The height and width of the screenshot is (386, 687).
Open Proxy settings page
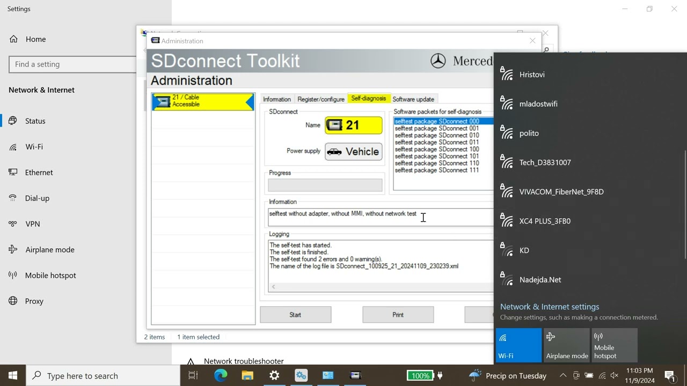click(34, 301)
